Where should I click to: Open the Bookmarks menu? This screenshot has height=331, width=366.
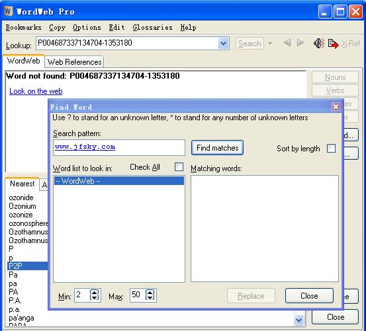coord(23,28)
